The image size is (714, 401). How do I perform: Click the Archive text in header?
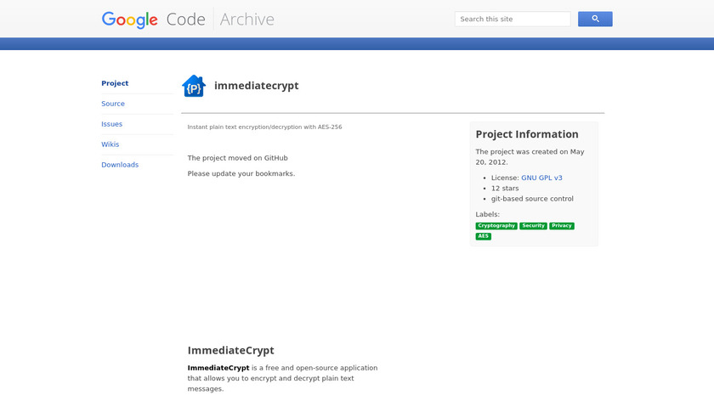246,20
